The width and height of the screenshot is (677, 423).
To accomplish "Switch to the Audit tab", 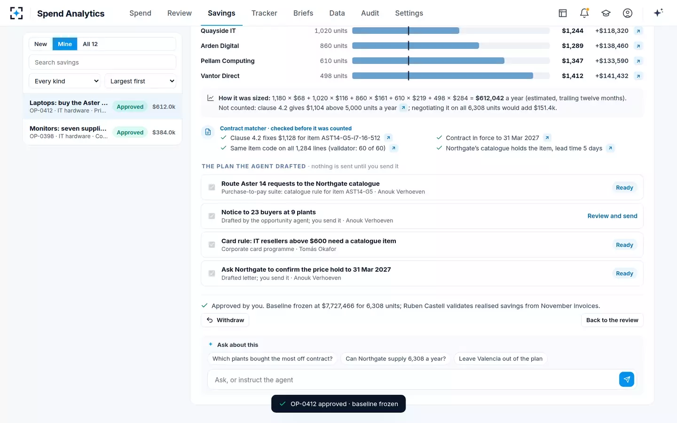I will tap(370, 13).
